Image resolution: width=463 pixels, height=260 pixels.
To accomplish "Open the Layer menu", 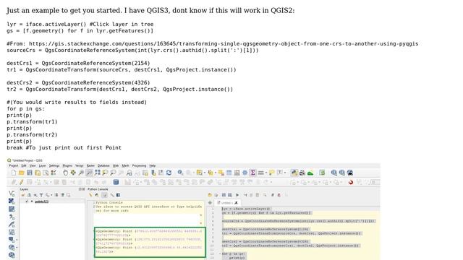I will pyautogui.click(x=43, y=165).
